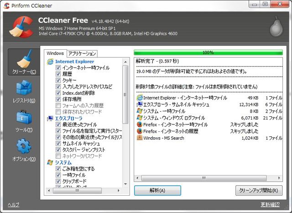
Task: Click the results horizontal scrollbar thumb
Action: pyautogui.click(x=204, y=178)
